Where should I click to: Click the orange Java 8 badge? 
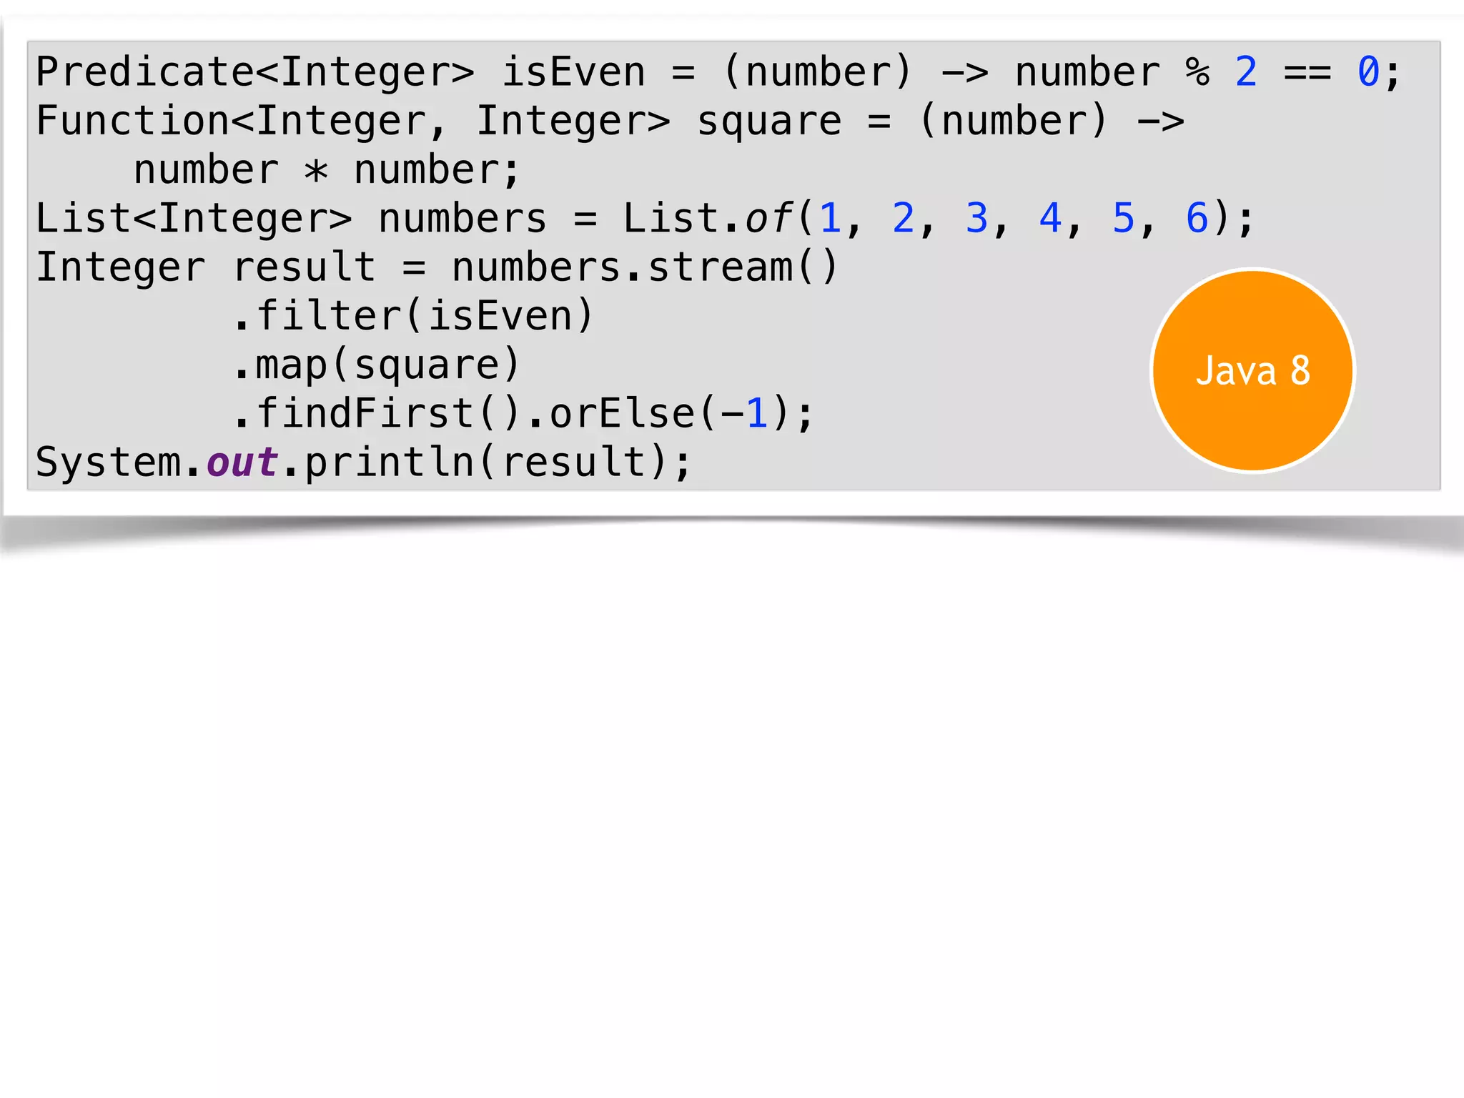pyautogui.click(x=1252, y=370)
